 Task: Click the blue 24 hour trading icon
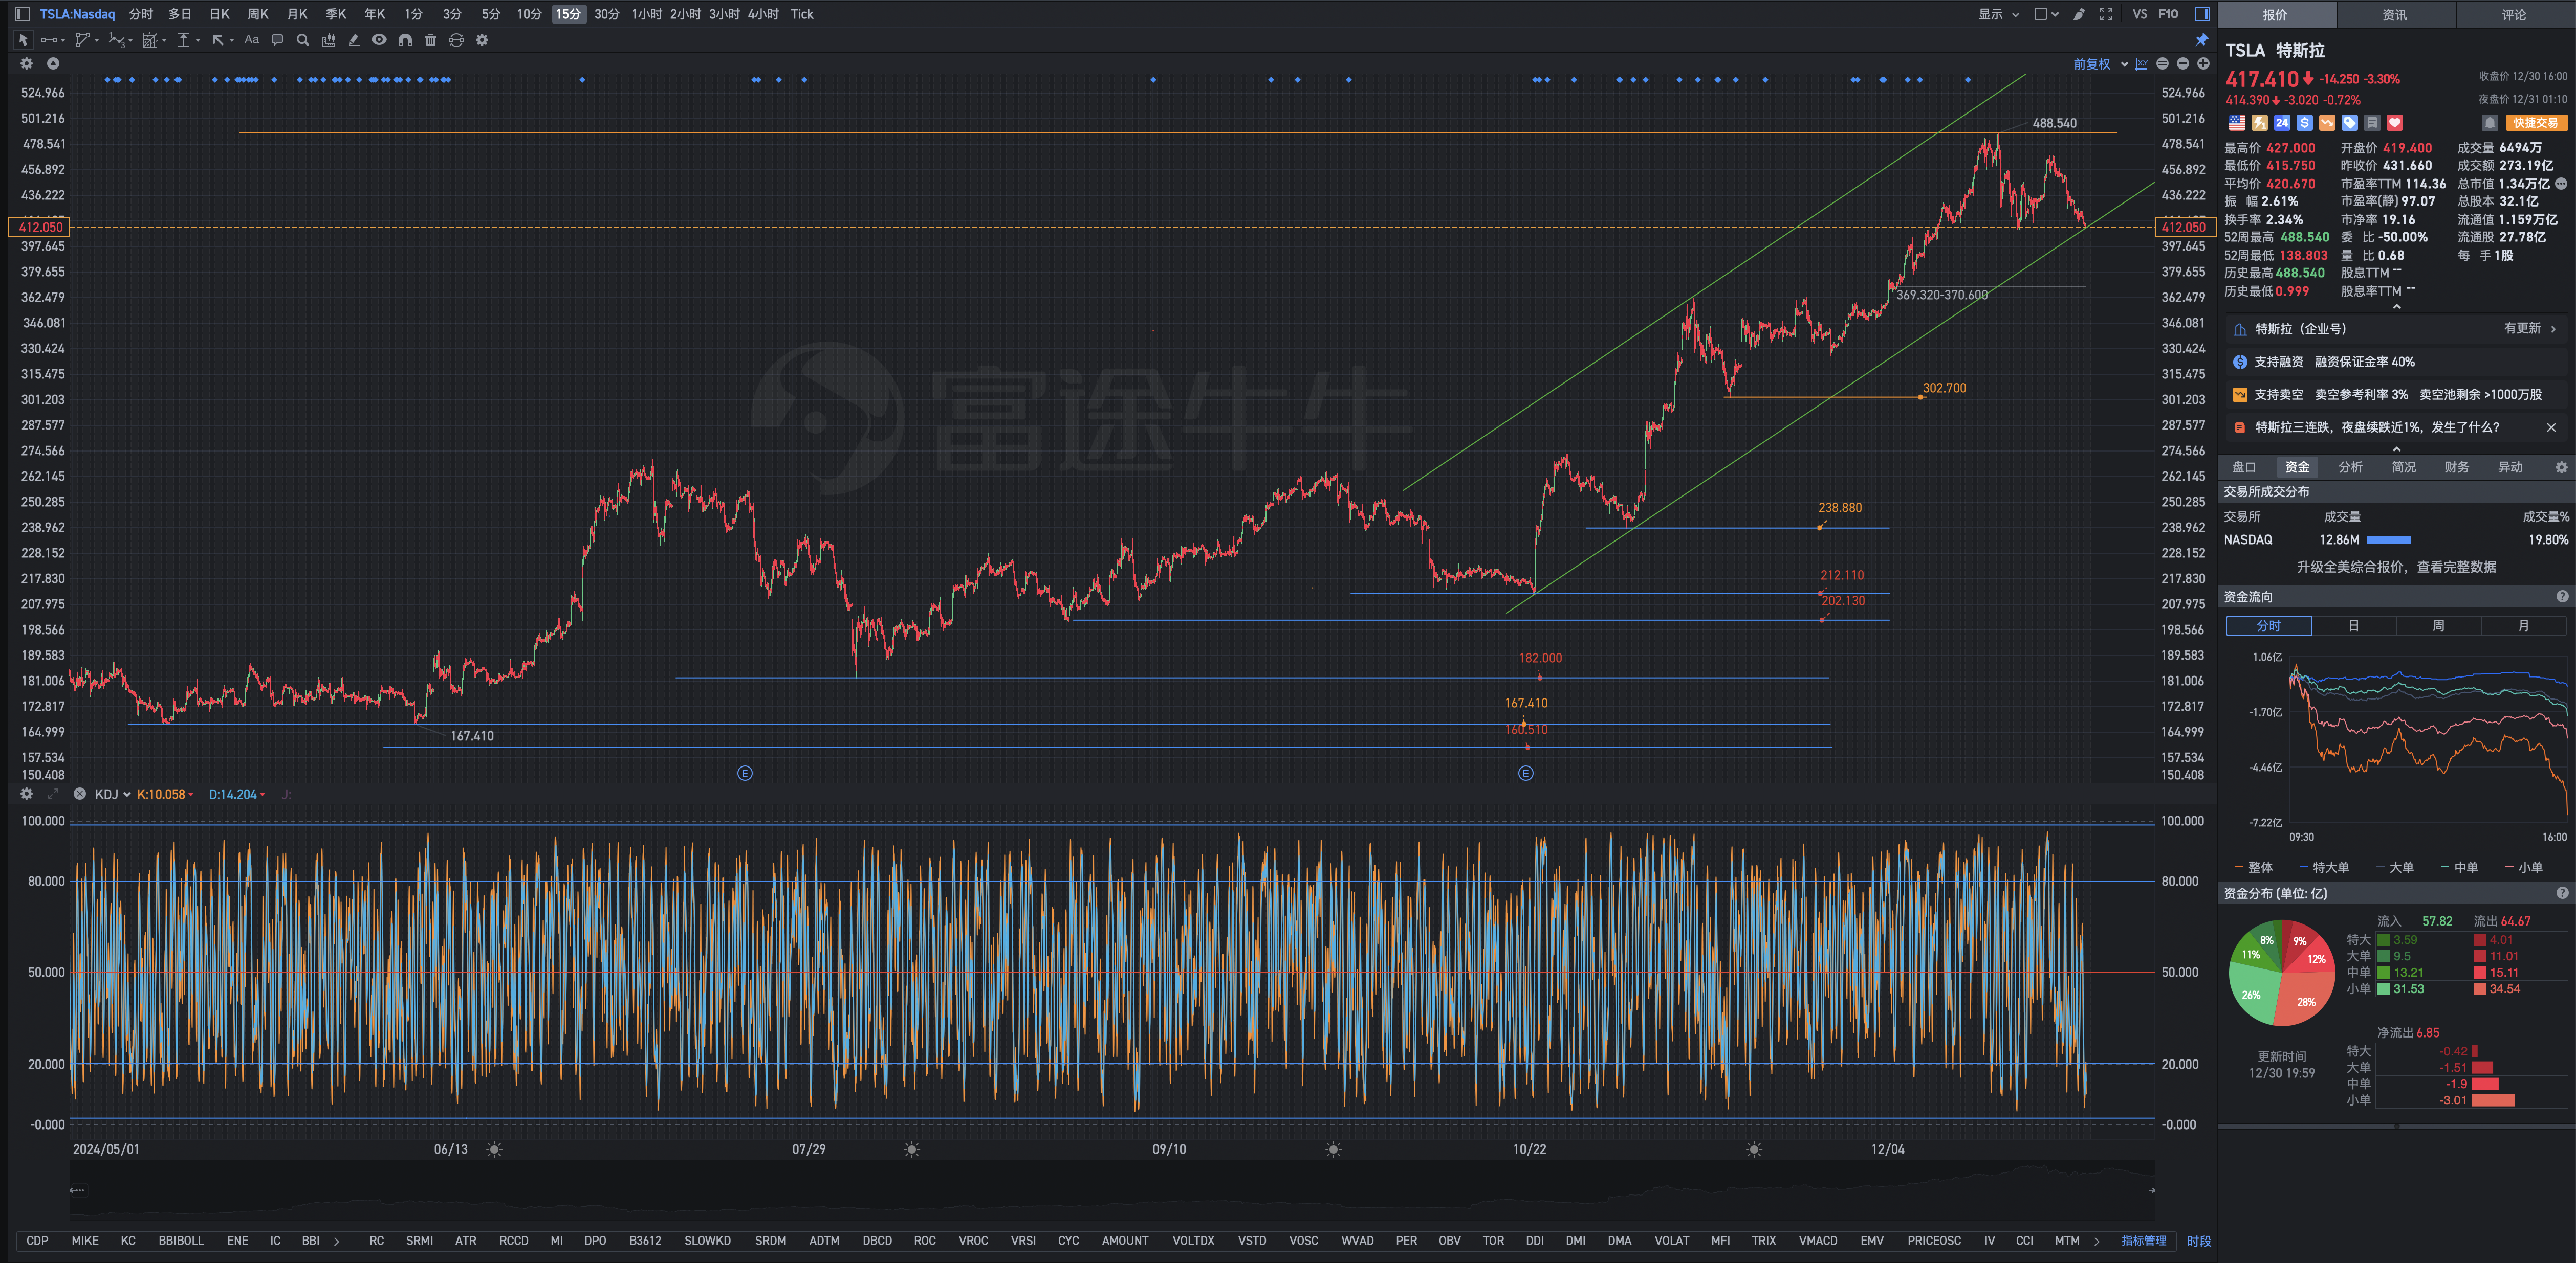[2282, 123]
